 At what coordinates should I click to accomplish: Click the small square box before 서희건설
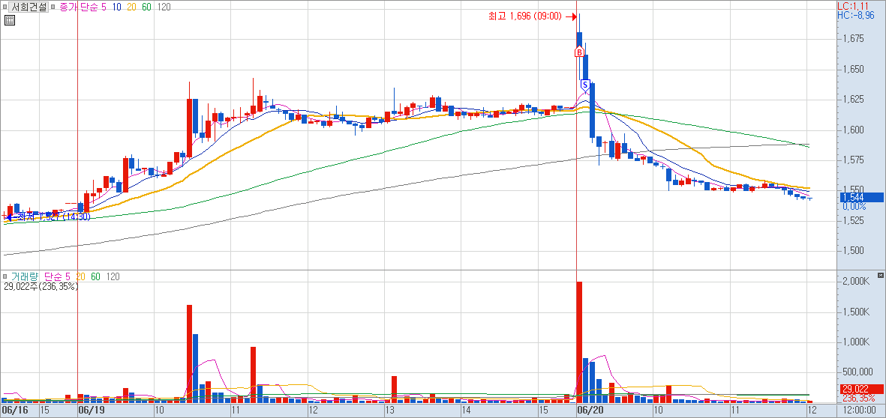point(5,7)
